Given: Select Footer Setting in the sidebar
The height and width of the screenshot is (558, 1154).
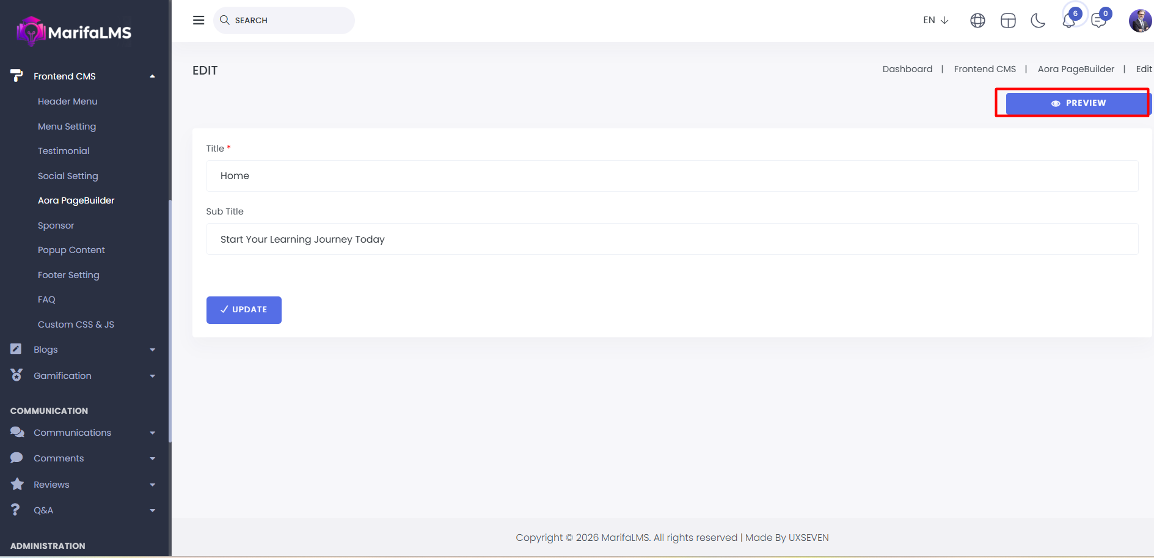Looking at the screenshot, I should 68,275.
